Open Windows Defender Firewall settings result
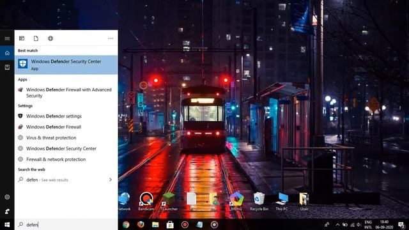This screenshot has width=409, height=230. click(x=66, y=127)
